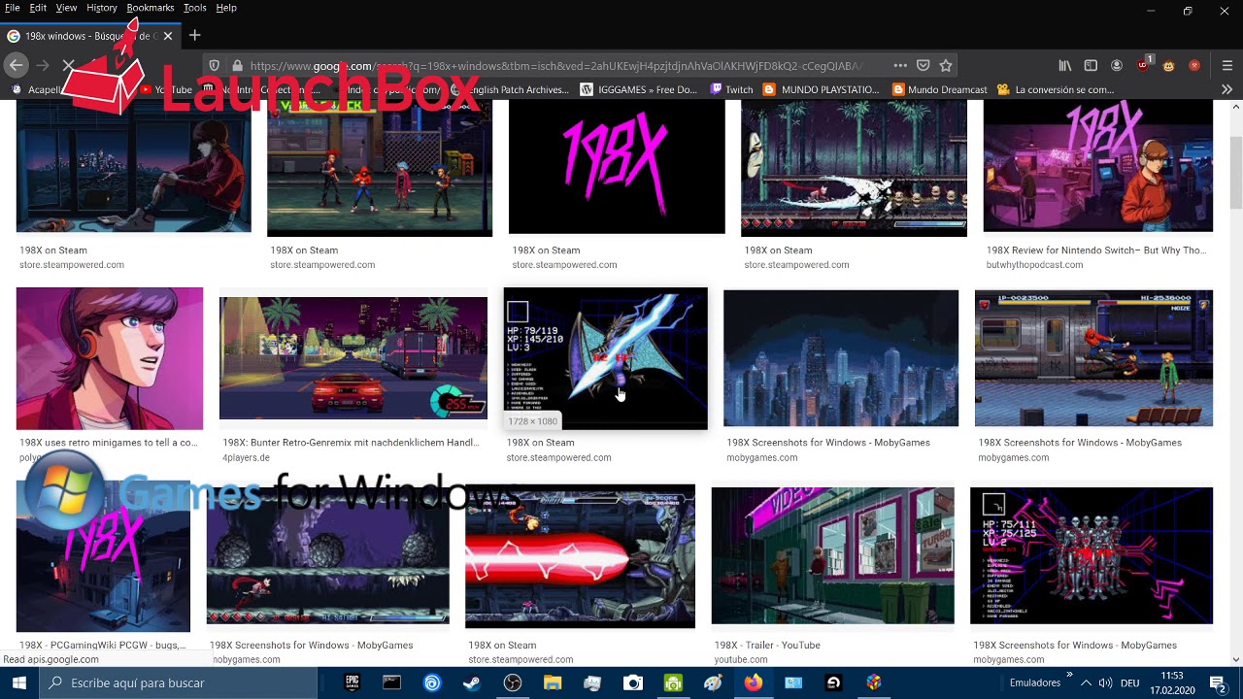Bookmark this page with the star icon
Viewport: 1243px width, 699px height.
946,66
